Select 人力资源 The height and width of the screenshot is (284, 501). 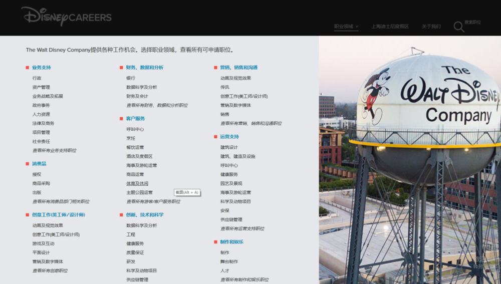(41, 114)
